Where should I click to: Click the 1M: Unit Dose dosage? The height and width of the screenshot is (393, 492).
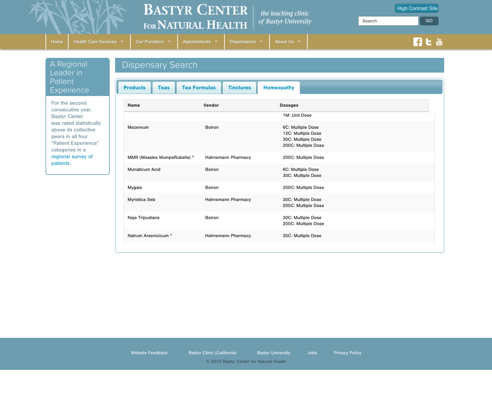[x=297, y=115]
